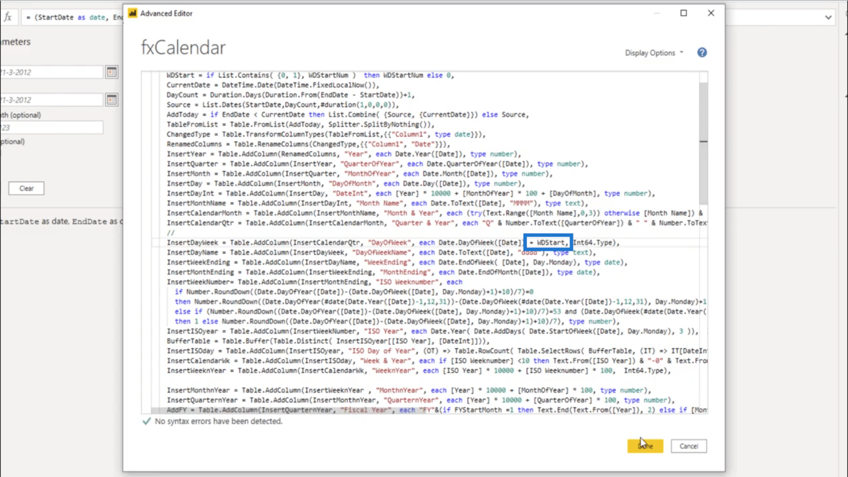848x477 pixels.
Task: Open the first date picker calendar icon
Action: [112, 72]
